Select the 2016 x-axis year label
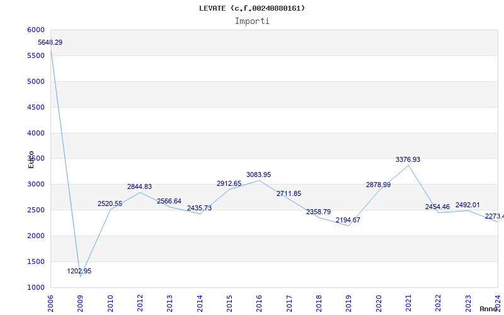504x315 pixels. (x=259, y=304)
